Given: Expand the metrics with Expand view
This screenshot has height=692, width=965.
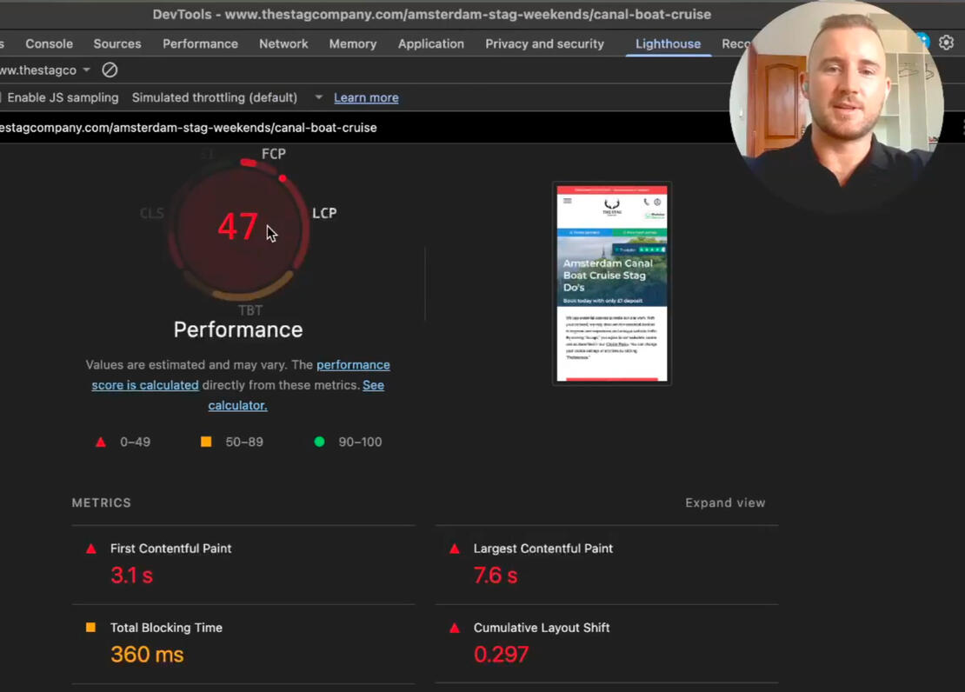Looking at the screenshot, I should click(x=724, y=502).
